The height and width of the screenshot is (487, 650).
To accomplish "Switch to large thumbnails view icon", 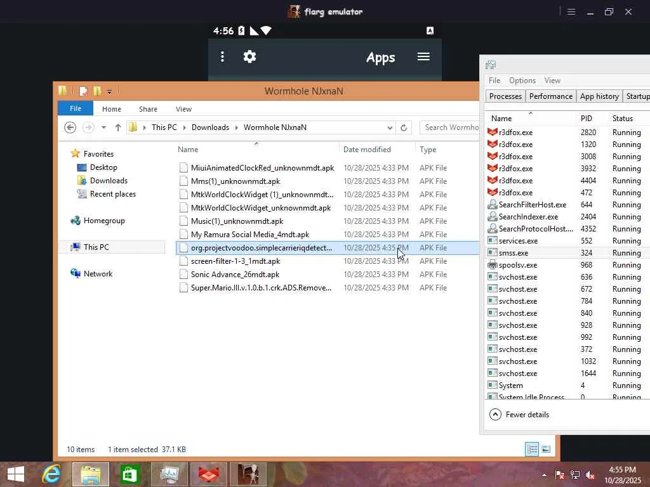I will coord(546,449).
